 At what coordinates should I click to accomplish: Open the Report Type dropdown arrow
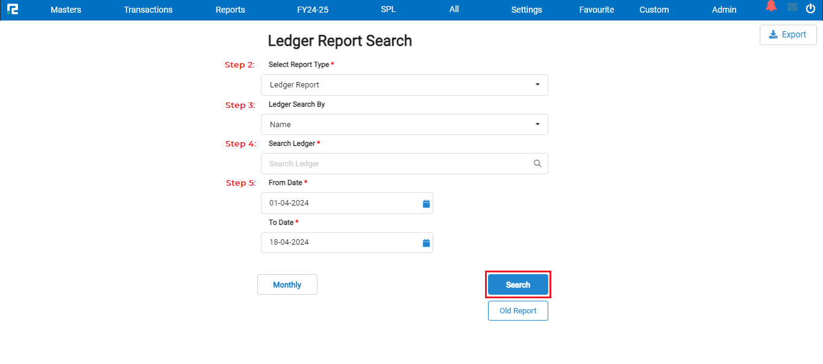pyautogui.click(x=537, y=85)
